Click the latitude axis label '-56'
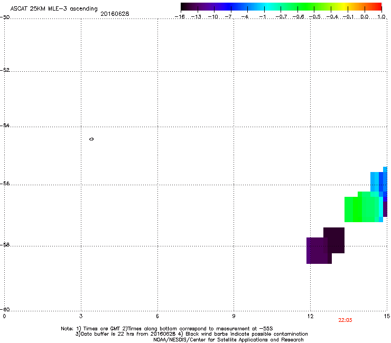Viewport: 391px width, 343px height. click(x=5, y=184)
